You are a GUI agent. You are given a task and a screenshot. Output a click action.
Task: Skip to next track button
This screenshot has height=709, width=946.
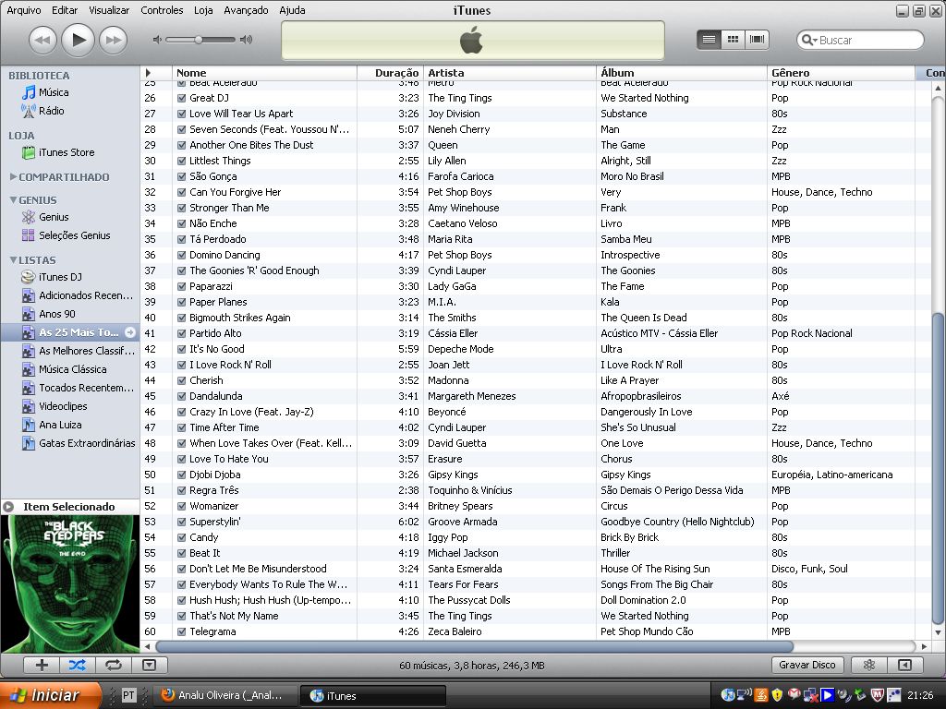(x=114, y=41)
